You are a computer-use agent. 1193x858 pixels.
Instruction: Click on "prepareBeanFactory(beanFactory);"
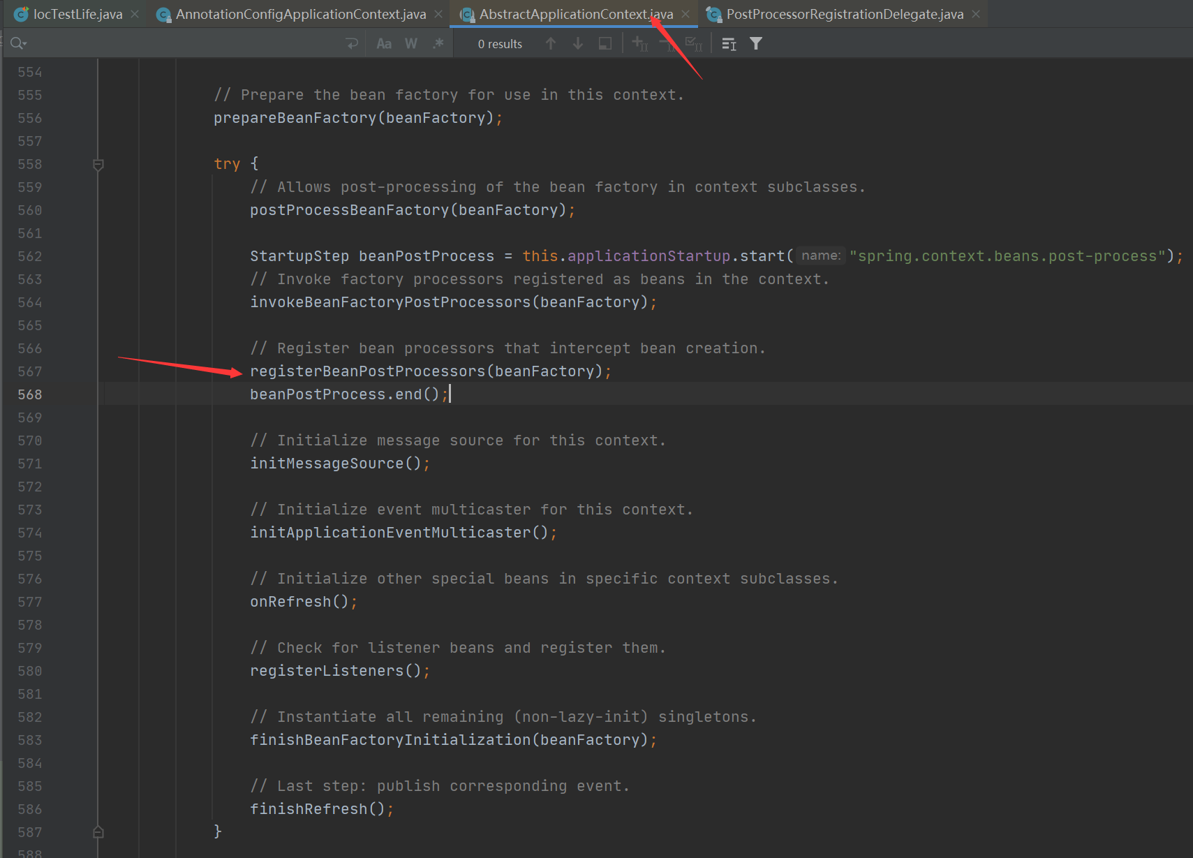point(358,118)
